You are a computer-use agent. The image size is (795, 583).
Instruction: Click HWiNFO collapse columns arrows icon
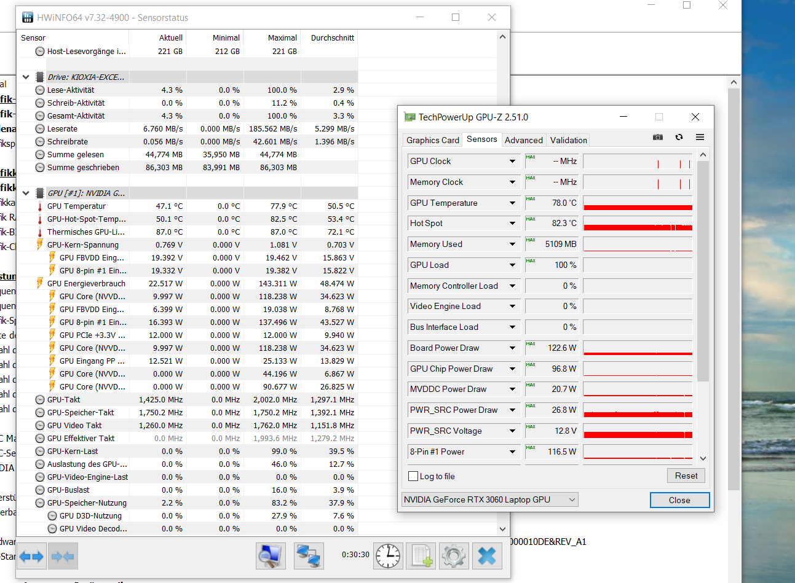[63, 557]
